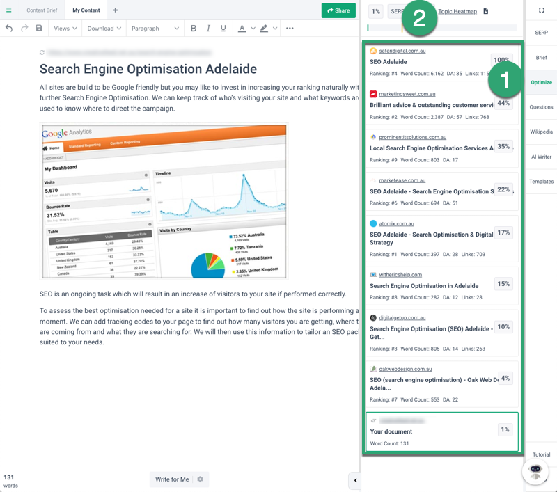Open the Wikipedia sidebar tab
Viewport: 557px width, 492px height.
[542, 132]
